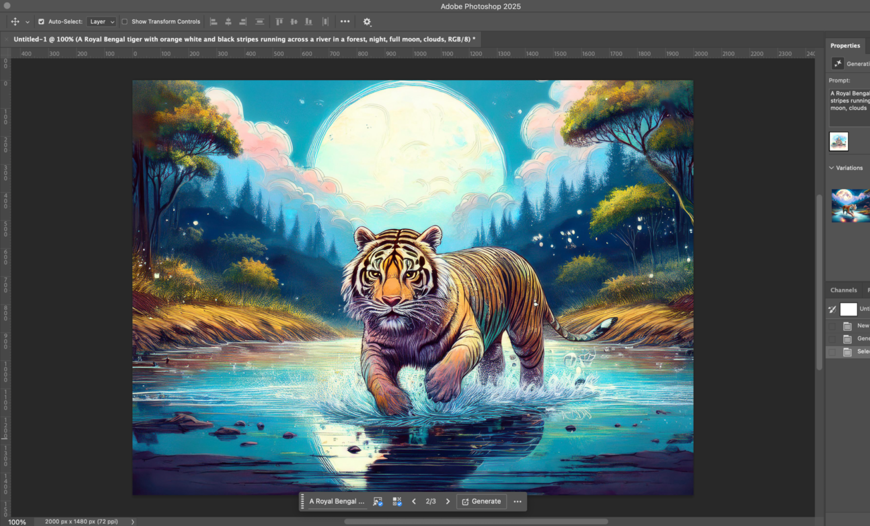Click the macOS window close button
870x526 pixels.
[7, 6]
